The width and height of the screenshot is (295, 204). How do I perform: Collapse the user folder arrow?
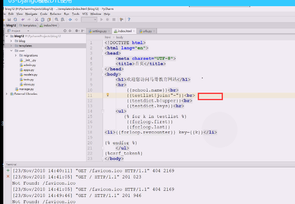[x=11, y=50]
